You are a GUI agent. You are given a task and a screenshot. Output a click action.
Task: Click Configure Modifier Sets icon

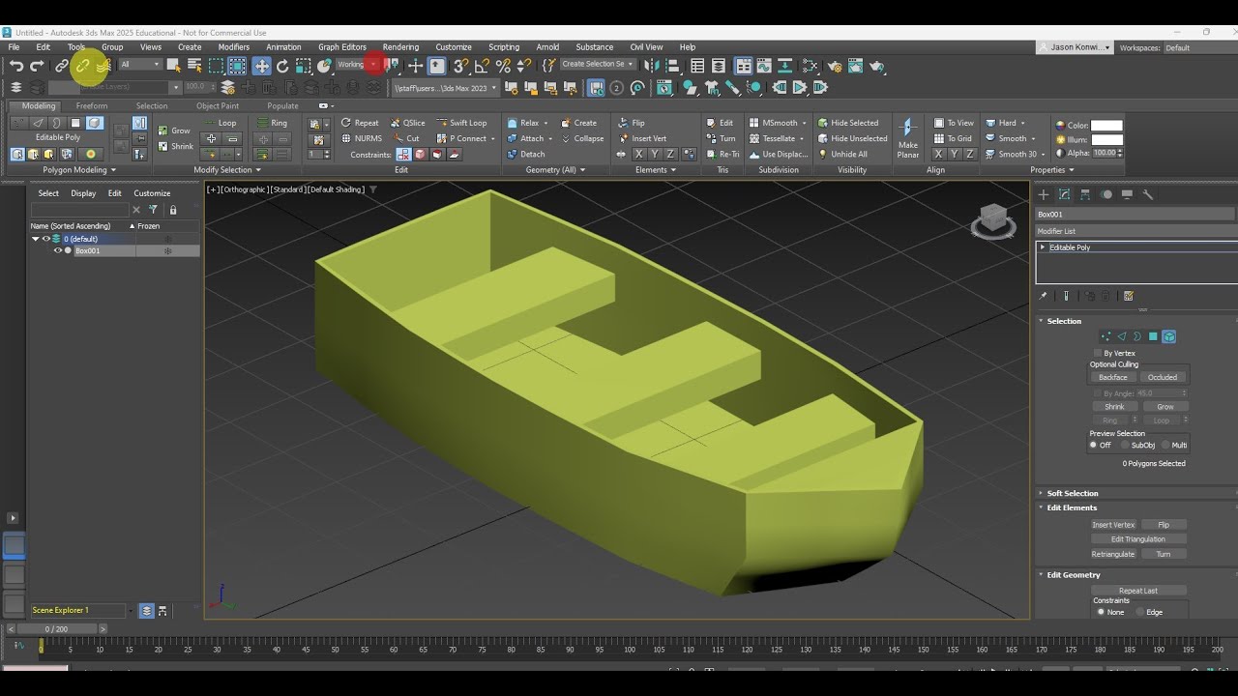(x=1129, y=297)
